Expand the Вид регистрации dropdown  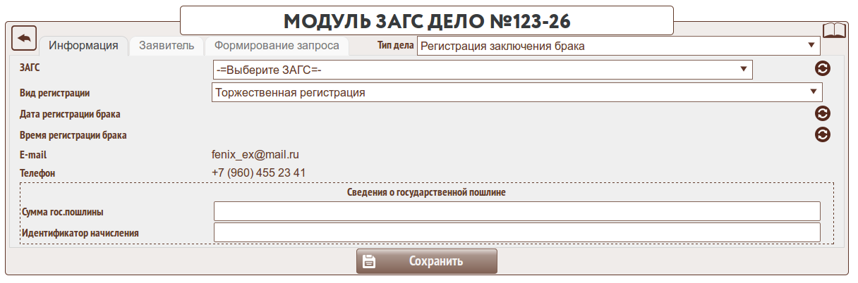tap(516, 92)
